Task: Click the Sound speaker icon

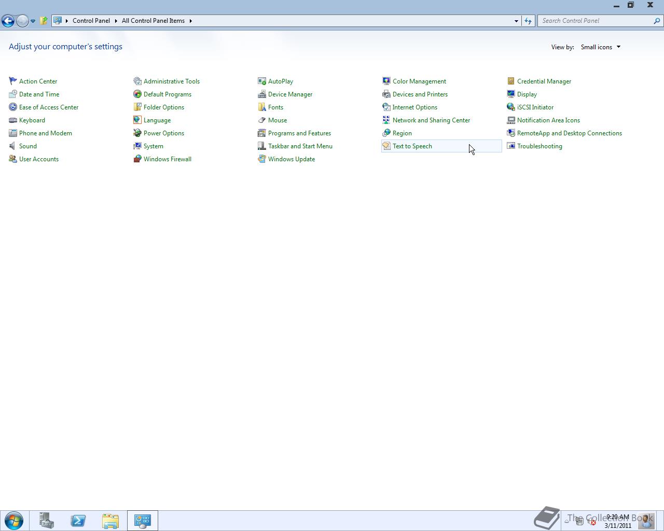Action: point(13,146)
